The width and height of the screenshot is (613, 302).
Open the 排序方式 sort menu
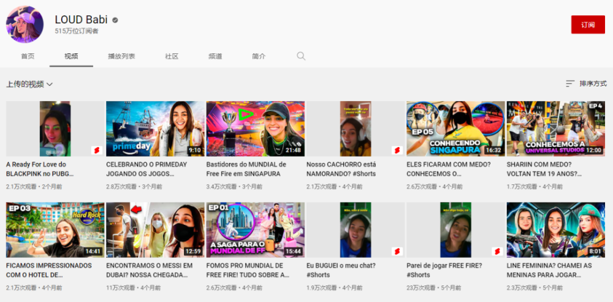tap(586, 83)
